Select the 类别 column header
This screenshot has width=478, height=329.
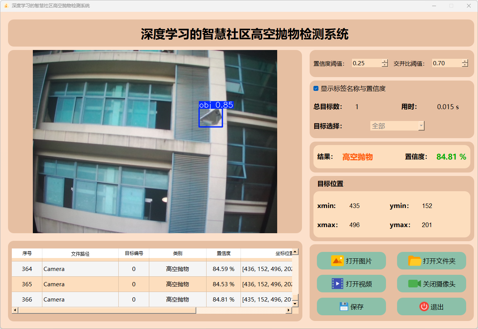(x=178, y=253)
